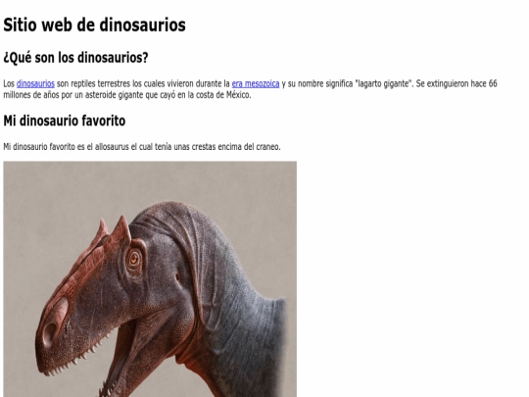Click the allosaurus head image

click(x=150, y=279)
